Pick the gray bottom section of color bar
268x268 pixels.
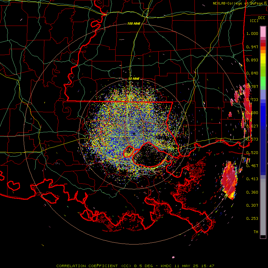pos(263,207)
